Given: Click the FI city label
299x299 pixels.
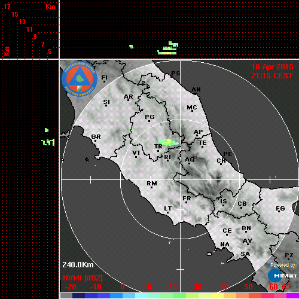Looking at the screenshot, I should click(x=105, y=77).
